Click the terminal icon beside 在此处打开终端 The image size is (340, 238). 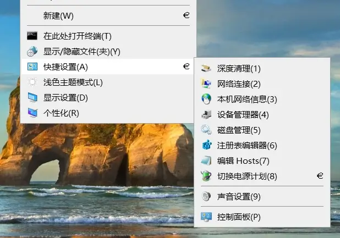pyautogui.click(x=32, y=36)
